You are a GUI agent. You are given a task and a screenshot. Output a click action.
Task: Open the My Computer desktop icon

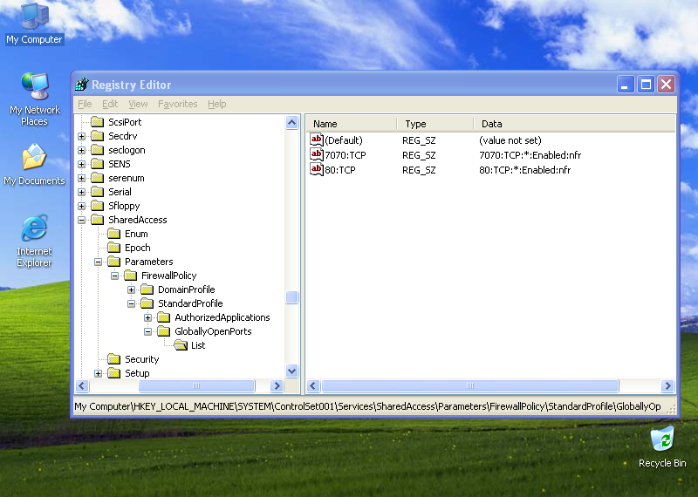point(34,23)
